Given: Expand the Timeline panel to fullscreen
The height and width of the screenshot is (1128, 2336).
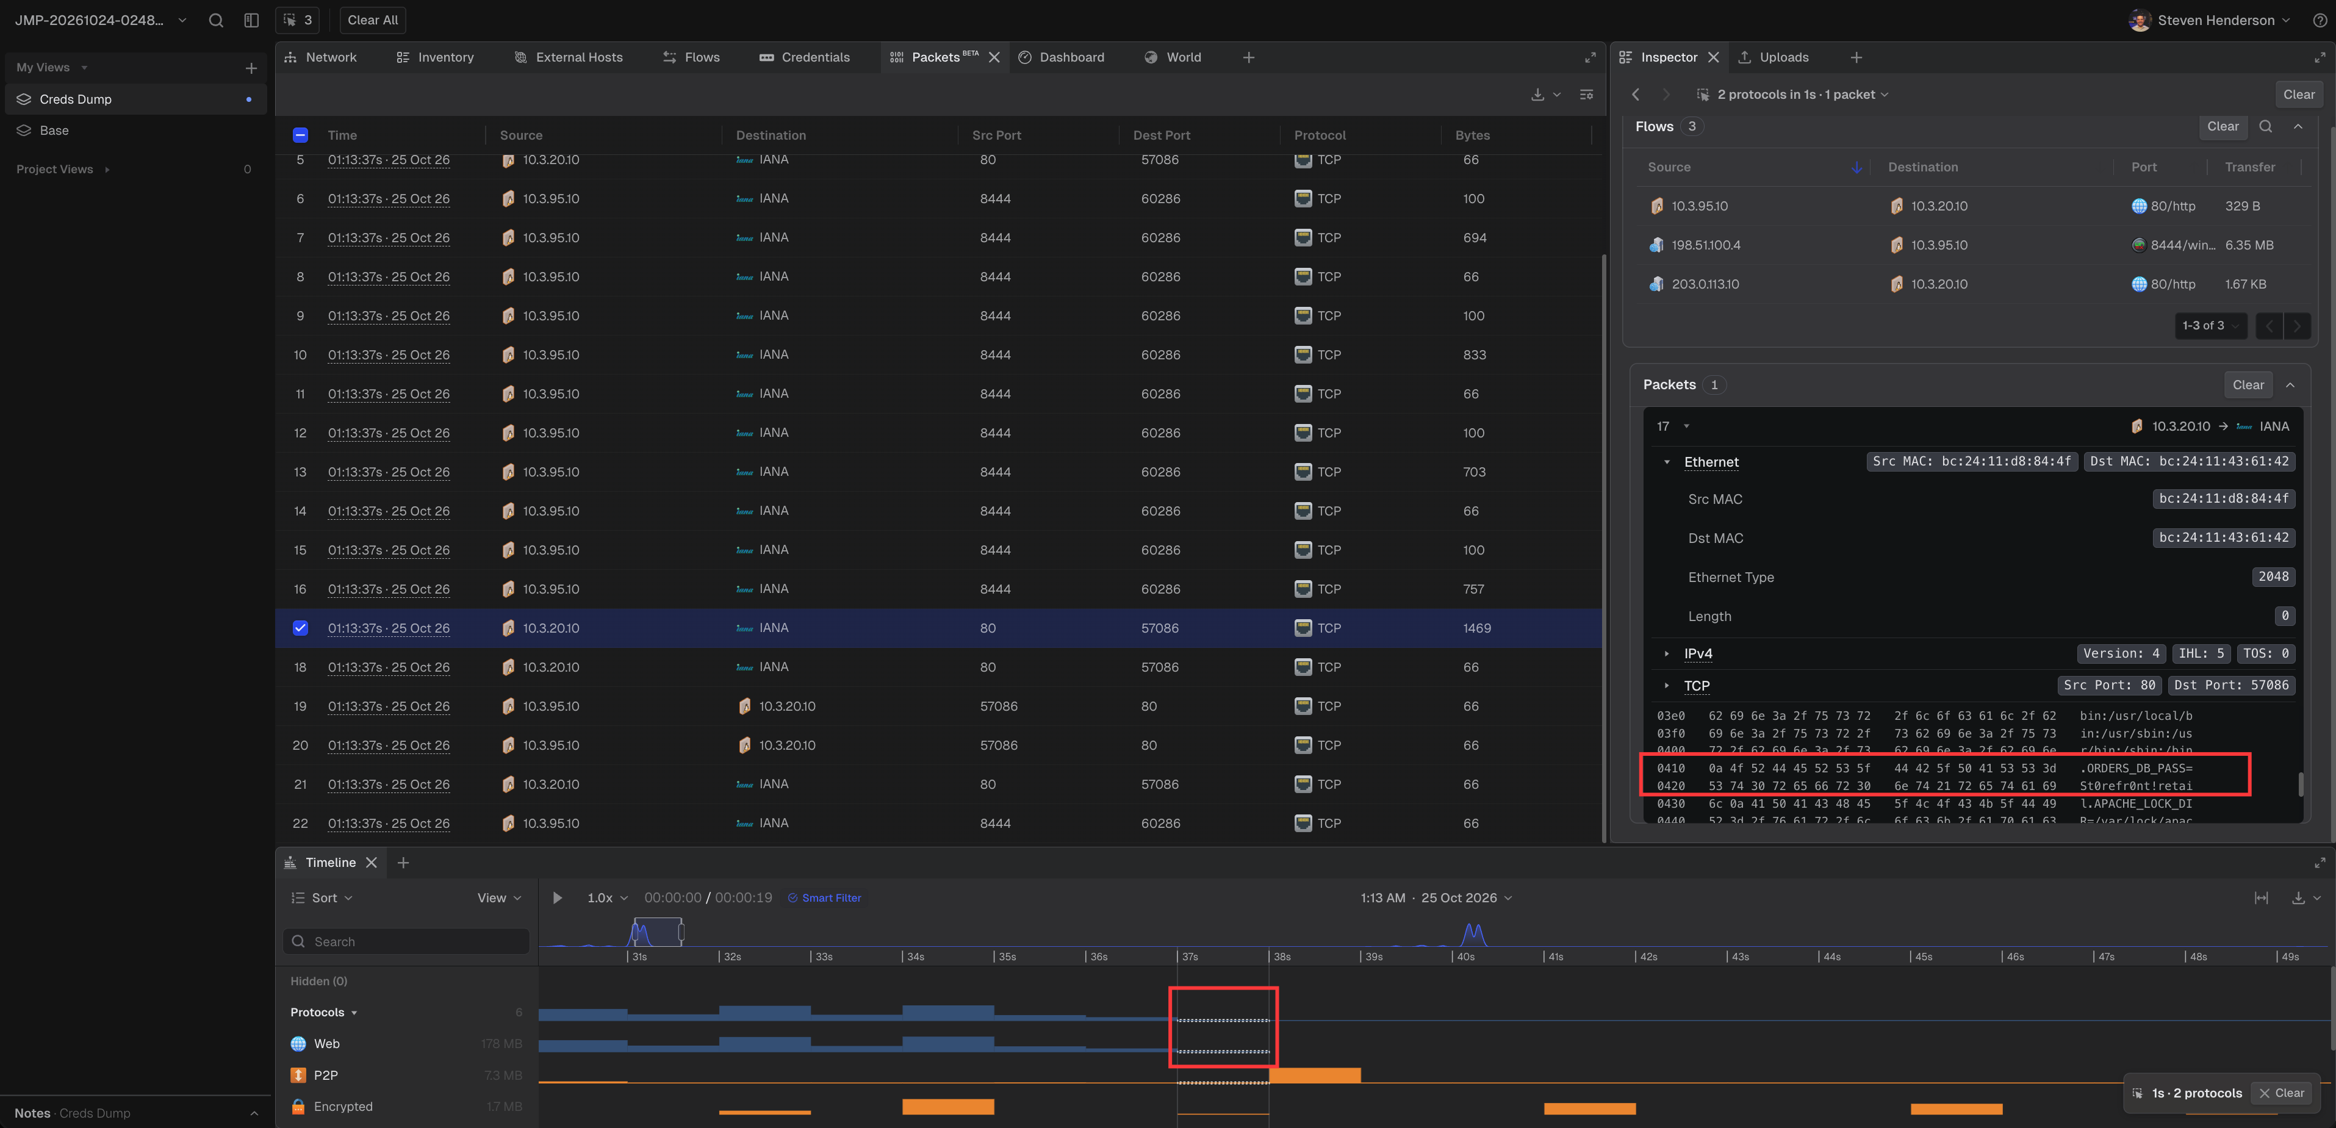Looking at the screenshot, I should (2320, 863).
